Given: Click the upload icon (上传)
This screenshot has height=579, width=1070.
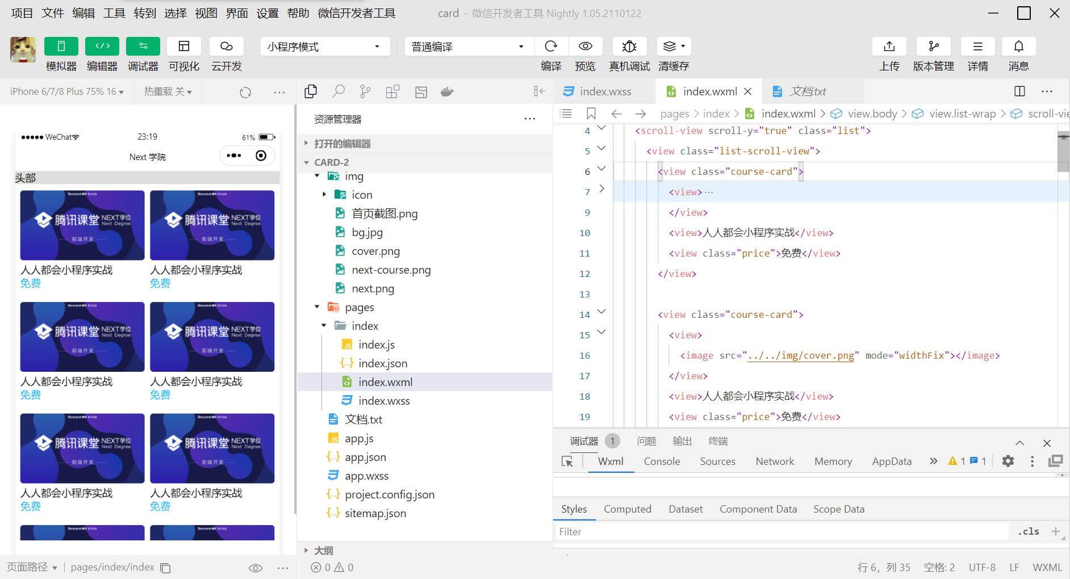Looking at the screenshot, I should tap(889, 46).
